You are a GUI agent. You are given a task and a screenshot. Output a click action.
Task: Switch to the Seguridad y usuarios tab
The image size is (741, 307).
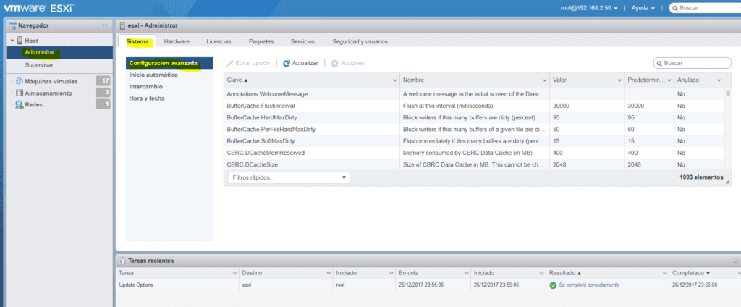click(360, 41)
